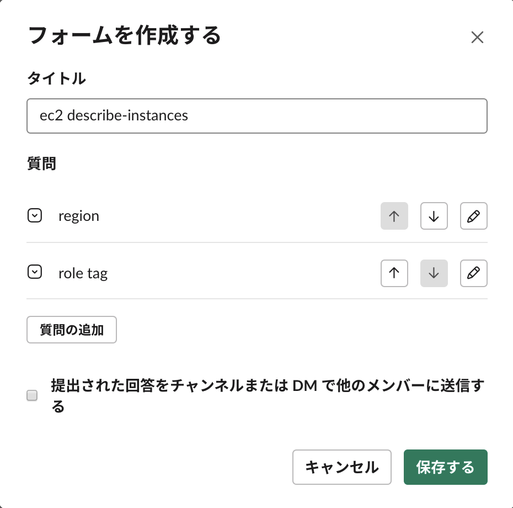Click the disabled up arrow for region
Image resolution: width=513 pixels, height=508 pixels.
pos(394,216)
